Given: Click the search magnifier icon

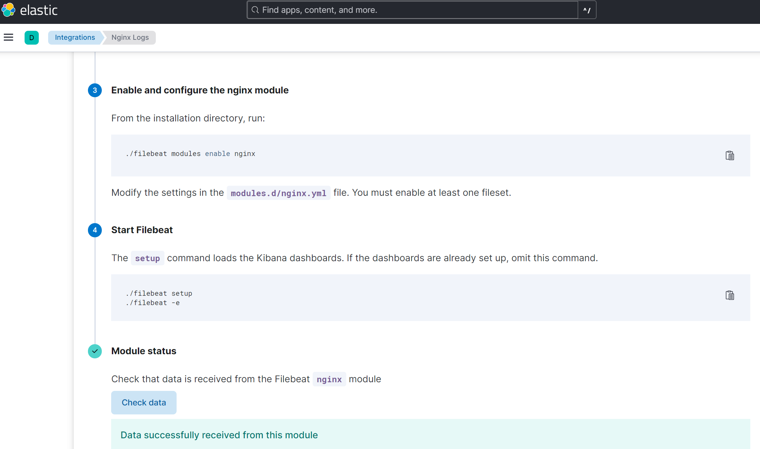Looking at the screenshot, I should click(x=255, y=10).
